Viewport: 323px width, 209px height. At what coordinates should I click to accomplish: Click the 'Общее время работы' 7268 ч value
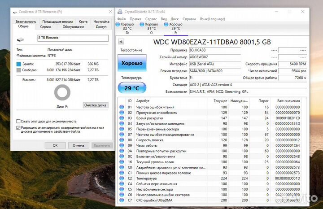[x=292, y=78]
